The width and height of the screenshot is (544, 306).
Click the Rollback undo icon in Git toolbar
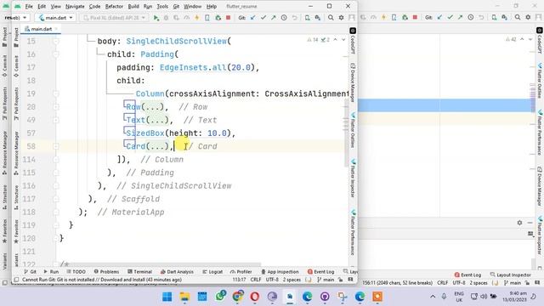(x=294, y=18)
